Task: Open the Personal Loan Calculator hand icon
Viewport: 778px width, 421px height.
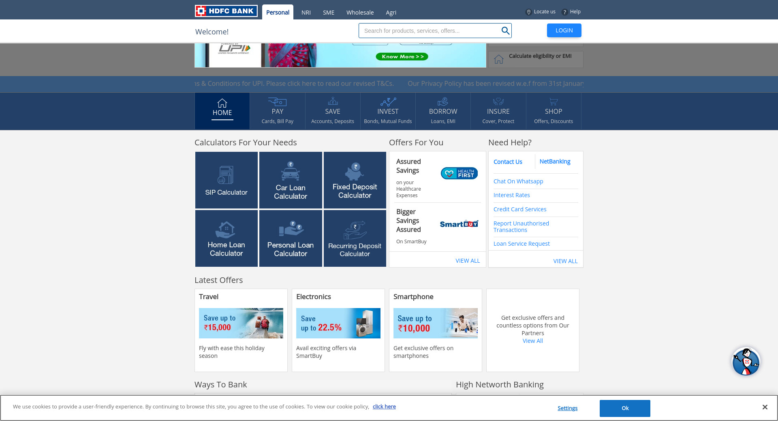Action: click(291, 229)
